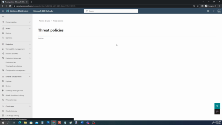The height and width of the screenshot is (125, 222).
Task: Open Devices under Assets
Action: (8, 33)
